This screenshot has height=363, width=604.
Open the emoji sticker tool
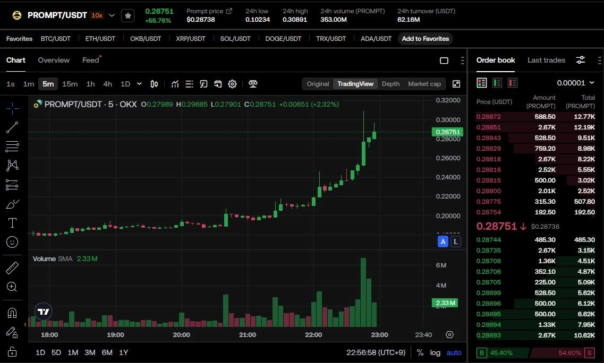(12, 242)
